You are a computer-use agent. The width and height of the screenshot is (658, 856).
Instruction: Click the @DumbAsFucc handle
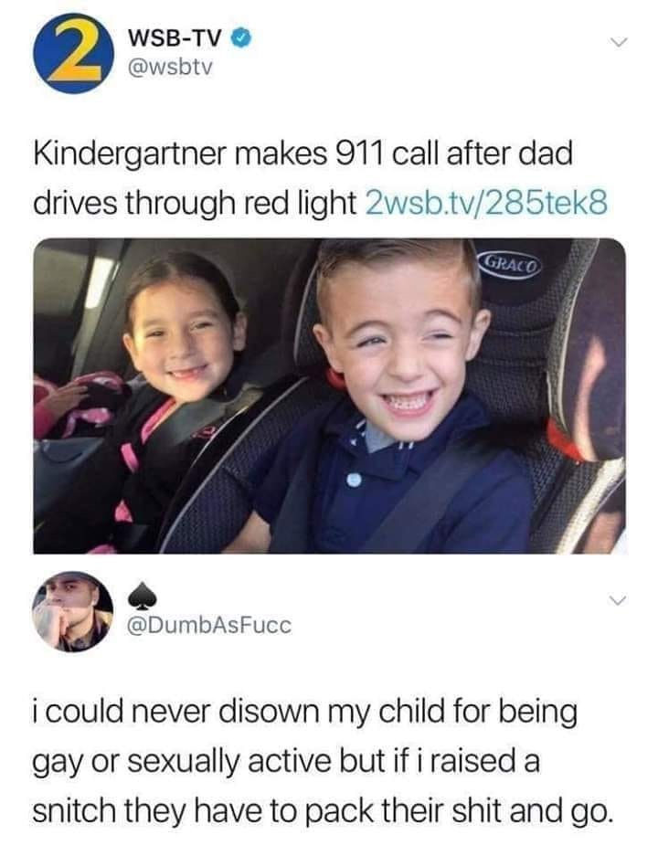coord(209,626)
